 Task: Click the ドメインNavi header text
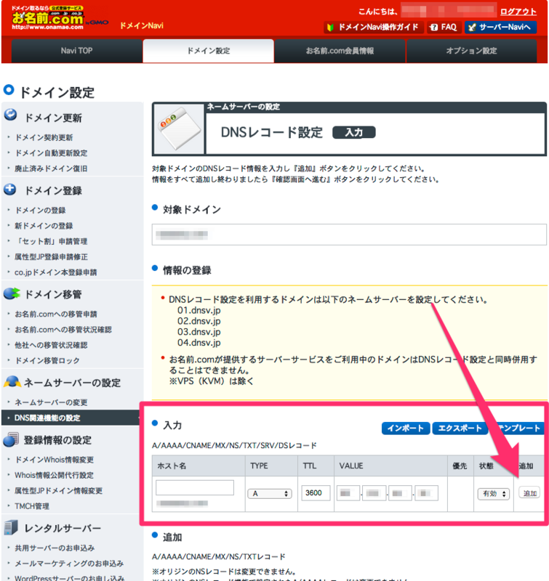tap(141, 25)
